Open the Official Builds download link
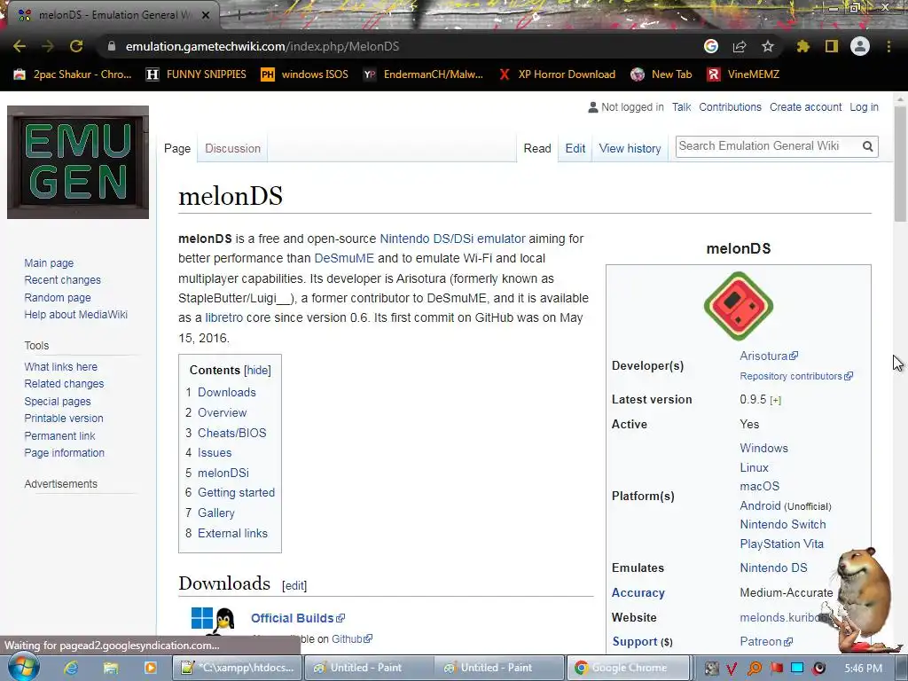The width and height of the screenshot is (908, 681). pos(298,618)
